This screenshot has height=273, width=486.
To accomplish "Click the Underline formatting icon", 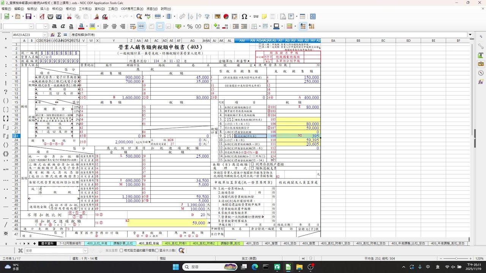I will 71,27.
